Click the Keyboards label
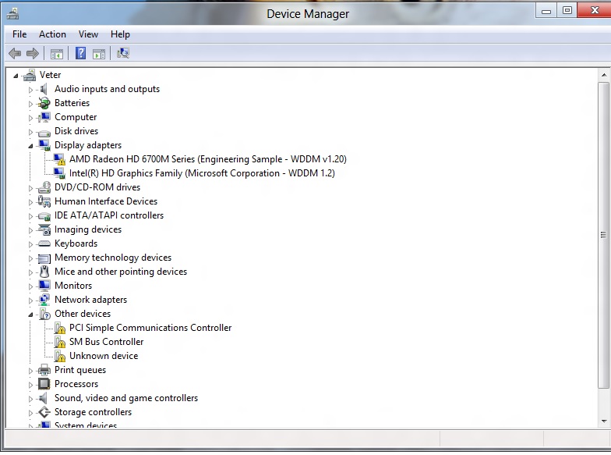611x455 pixels. pyautogui.click(x=76, y=243)
